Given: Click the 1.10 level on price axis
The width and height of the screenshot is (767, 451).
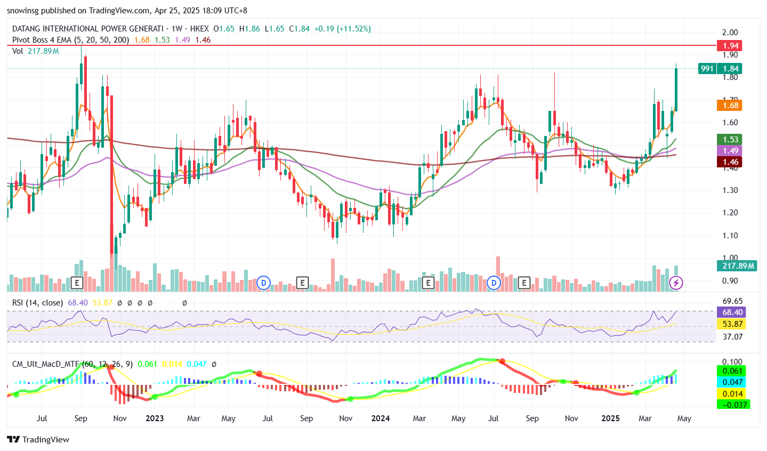Looking at the screenshot, I should click(730, 236).
